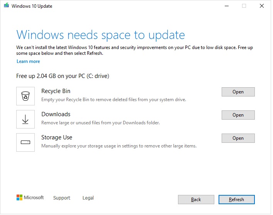
Task: Open Storage Use settings
Action: pos(238,138)
